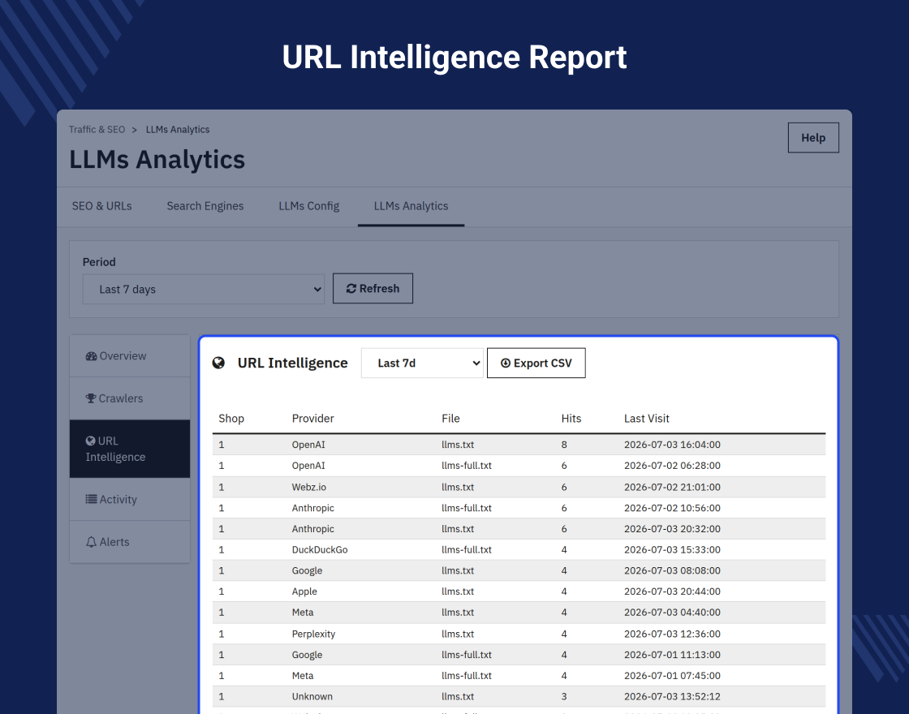
Task: Click the globe icon beside URL Intelligence heading
Action: click(x=218, y=363)
